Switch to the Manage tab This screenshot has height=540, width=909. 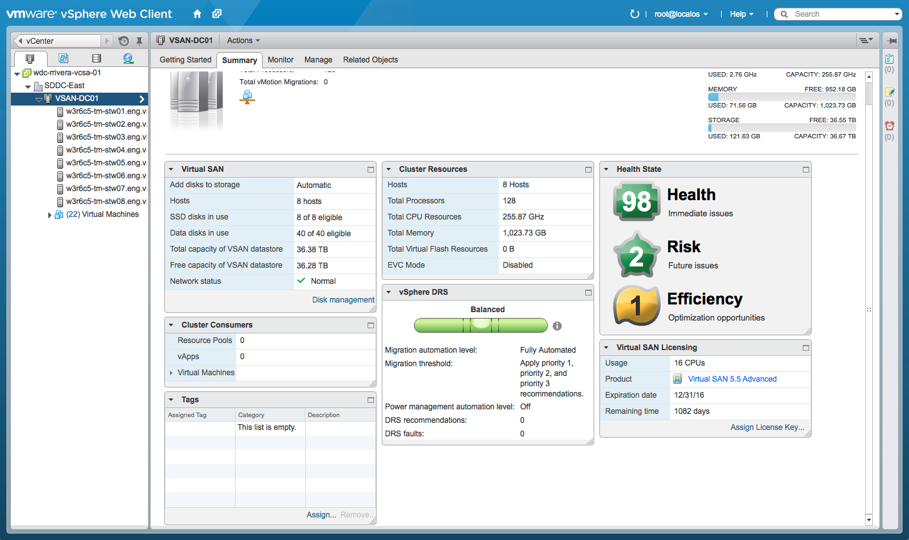click(318, 60)
